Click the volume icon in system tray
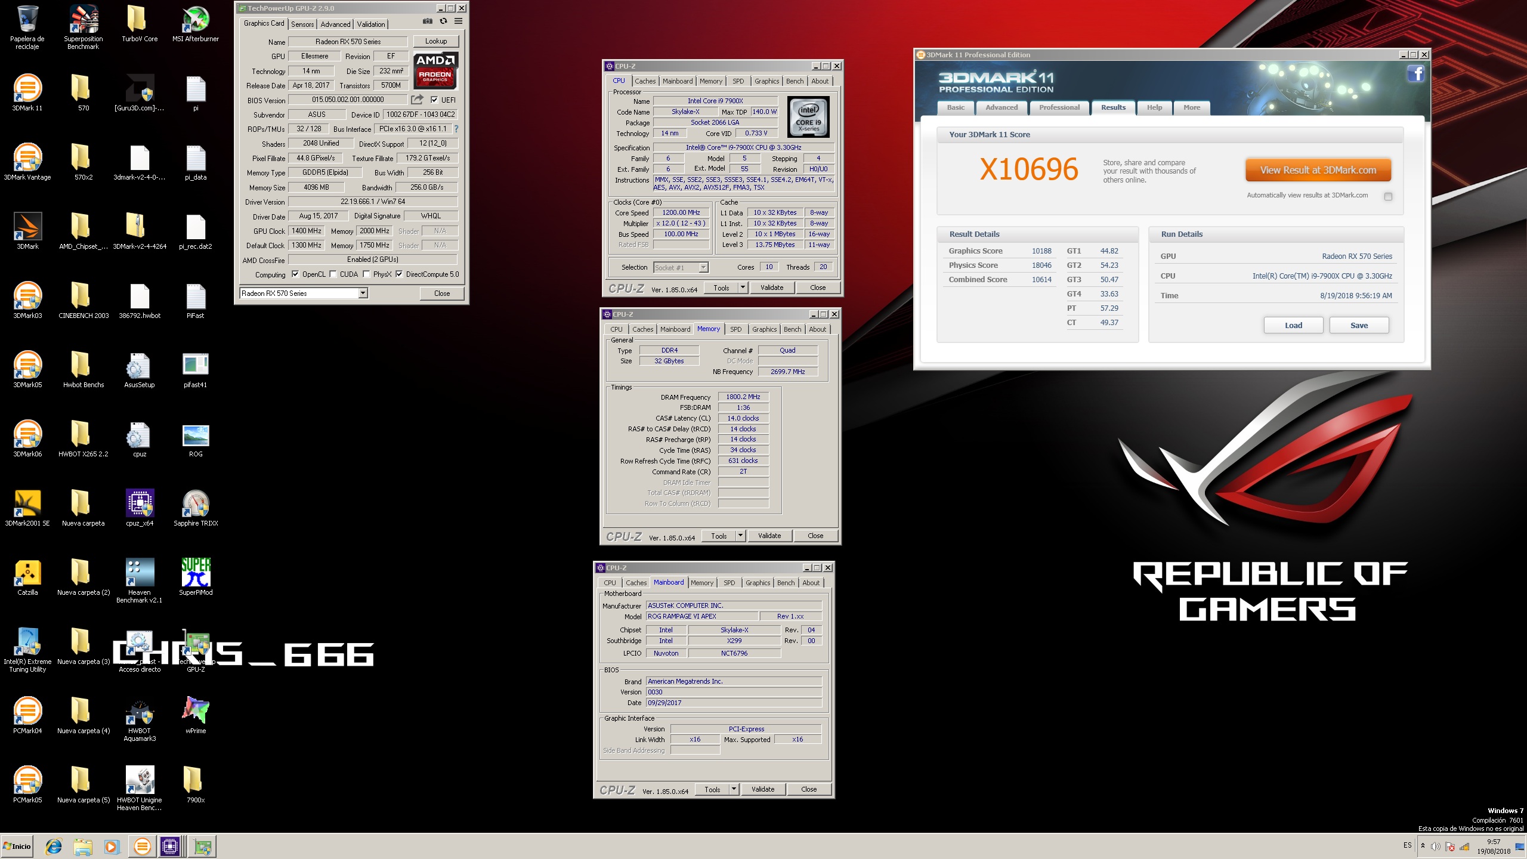 pos(1436,846)
